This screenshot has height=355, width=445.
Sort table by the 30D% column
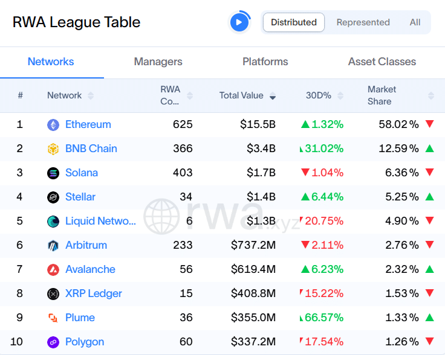(340, 96)
